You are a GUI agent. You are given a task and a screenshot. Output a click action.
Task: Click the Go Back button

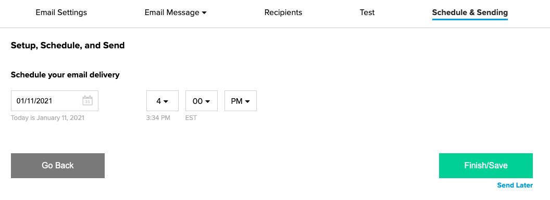pos(58,165)
